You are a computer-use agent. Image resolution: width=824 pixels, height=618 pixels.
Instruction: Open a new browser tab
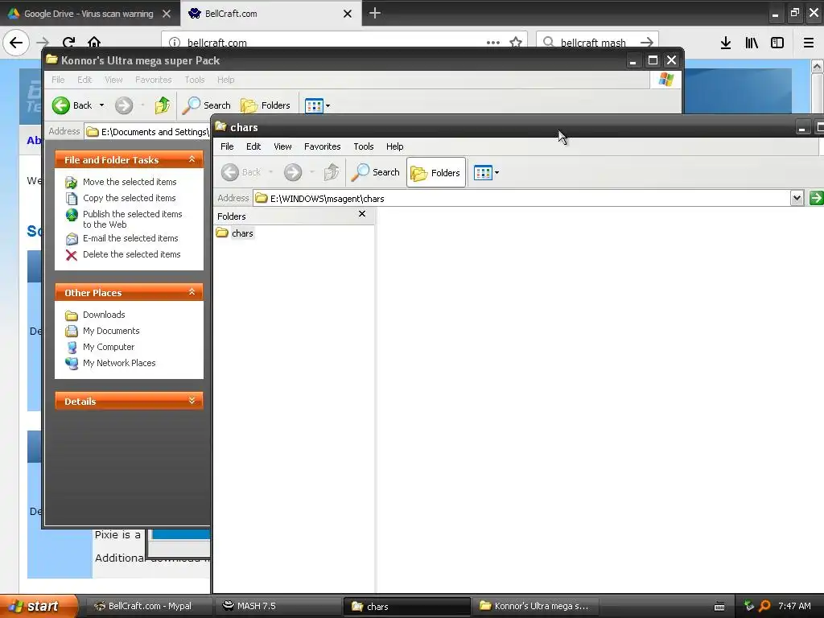pos(375,13)
